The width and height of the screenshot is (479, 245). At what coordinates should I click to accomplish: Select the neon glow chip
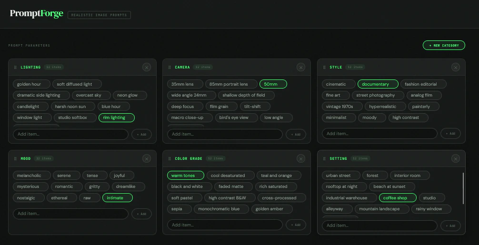(130, 95)
